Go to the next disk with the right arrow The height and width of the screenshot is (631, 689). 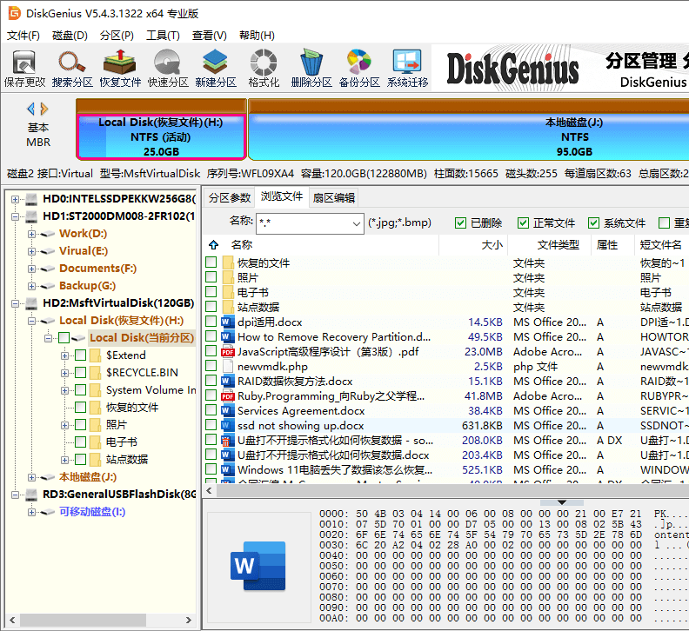coord(44,109)
